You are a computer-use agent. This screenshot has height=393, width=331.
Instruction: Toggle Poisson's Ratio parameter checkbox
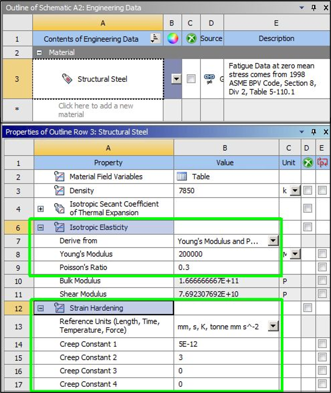point(322,267)
